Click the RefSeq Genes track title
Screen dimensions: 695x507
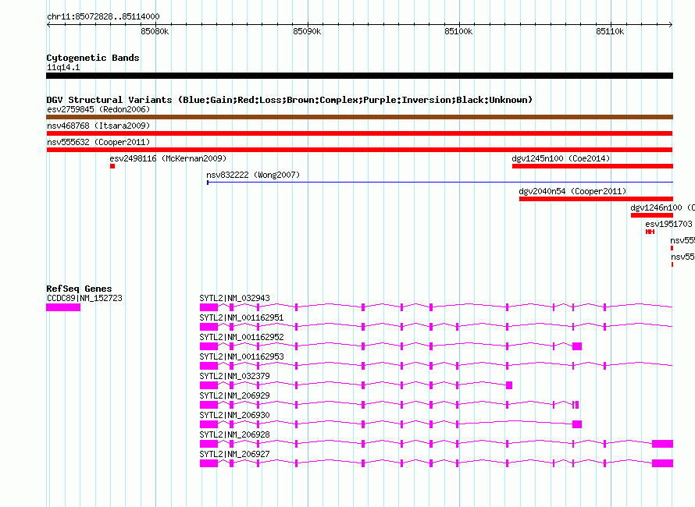click(79, 289)
